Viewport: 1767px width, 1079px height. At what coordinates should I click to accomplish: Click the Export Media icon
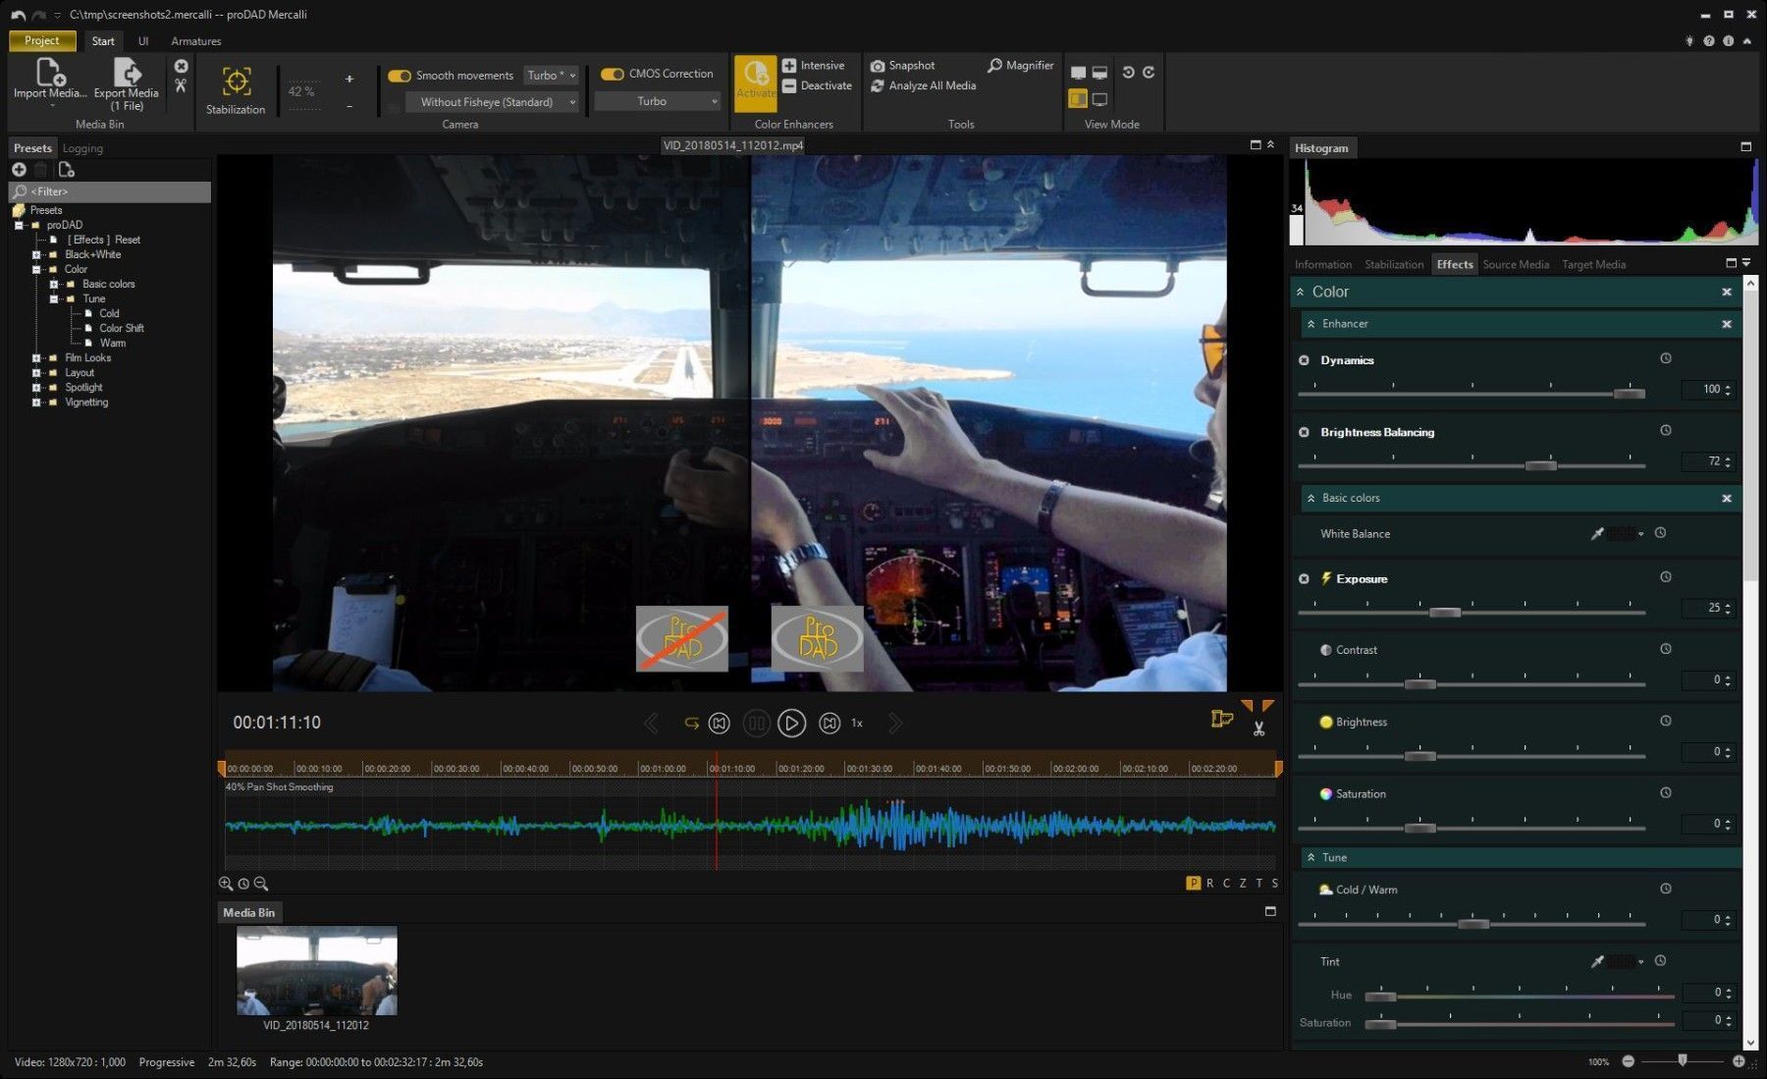click(x=127, y=72)
